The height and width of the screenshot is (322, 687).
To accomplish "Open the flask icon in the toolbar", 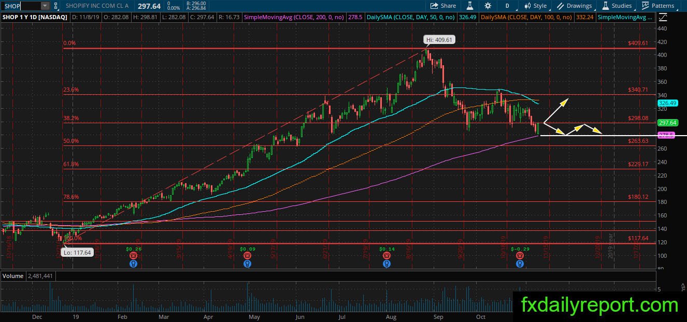I will (x=470, y=6).
